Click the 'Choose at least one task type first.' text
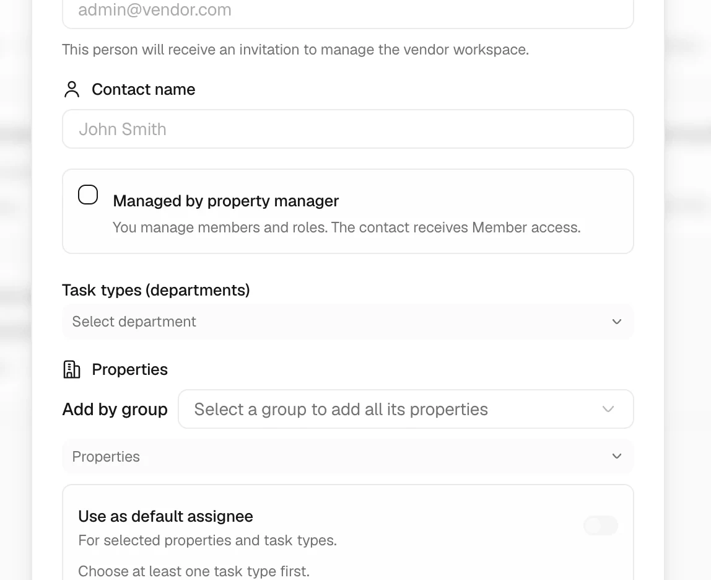711x580 pixels. pyautogui.click(x=194, y=571)
